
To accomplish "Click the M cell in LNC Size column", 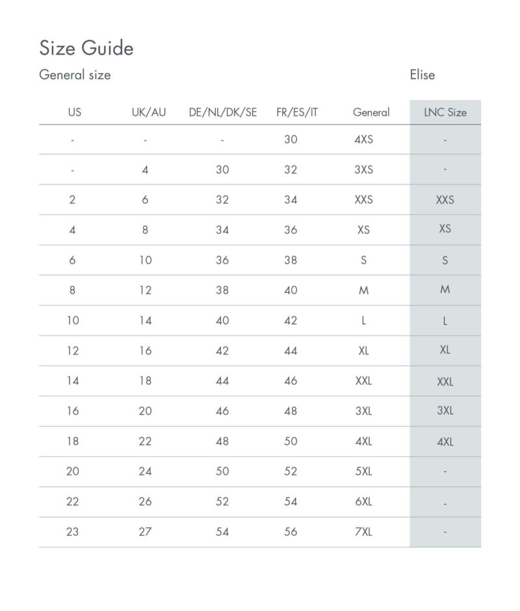I will tap(445, 290).
